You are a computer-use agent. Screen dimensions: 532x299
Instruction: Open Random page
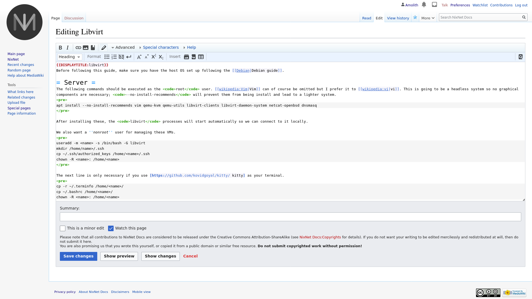[x=19, y=70]
